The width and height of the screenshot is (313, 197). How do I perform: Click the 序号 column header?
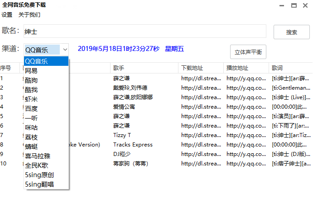[10, 68]
